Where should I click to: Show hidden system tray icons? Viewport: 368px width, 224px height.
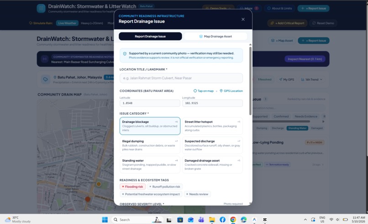pos(305,219)
